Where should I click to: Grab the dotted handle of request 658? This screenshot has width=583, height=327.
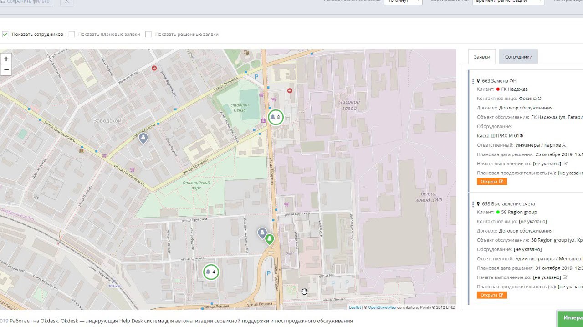[x=473, y=204]
